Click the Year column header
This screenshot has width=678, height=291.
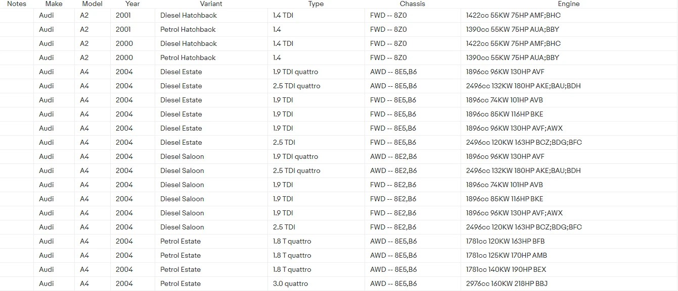click(x=132, y=4)
